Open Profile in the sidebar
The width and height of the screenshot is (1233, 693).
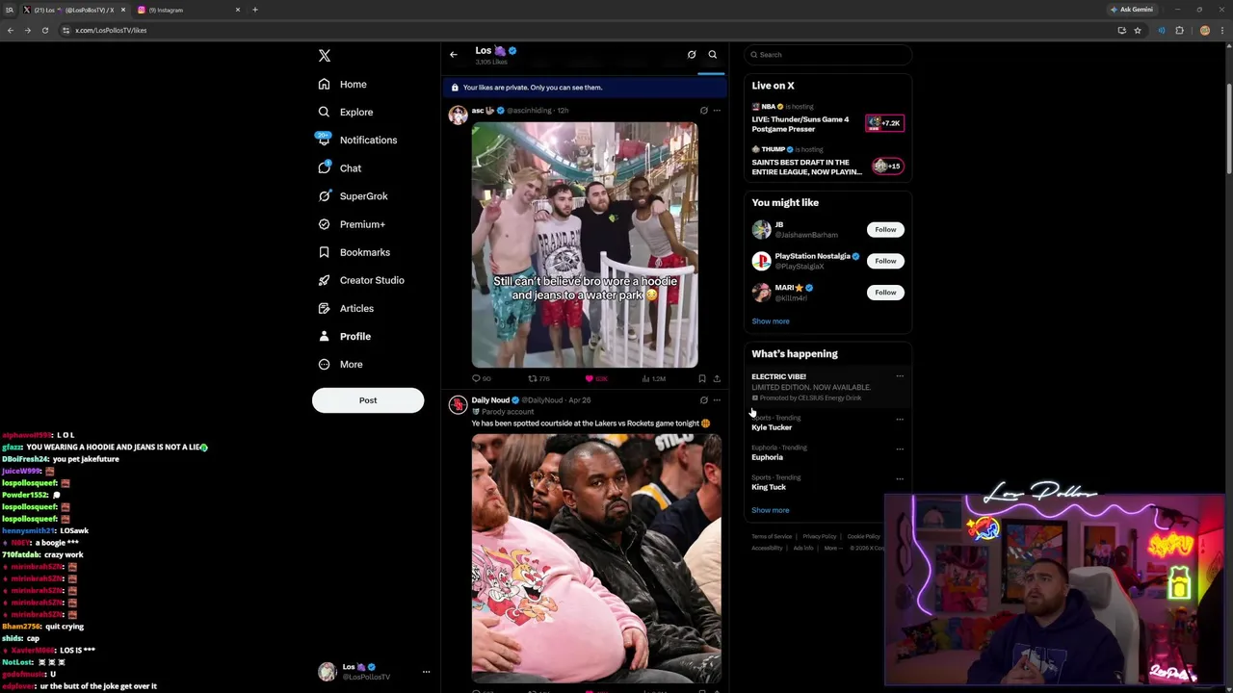[x=344, y=336]
